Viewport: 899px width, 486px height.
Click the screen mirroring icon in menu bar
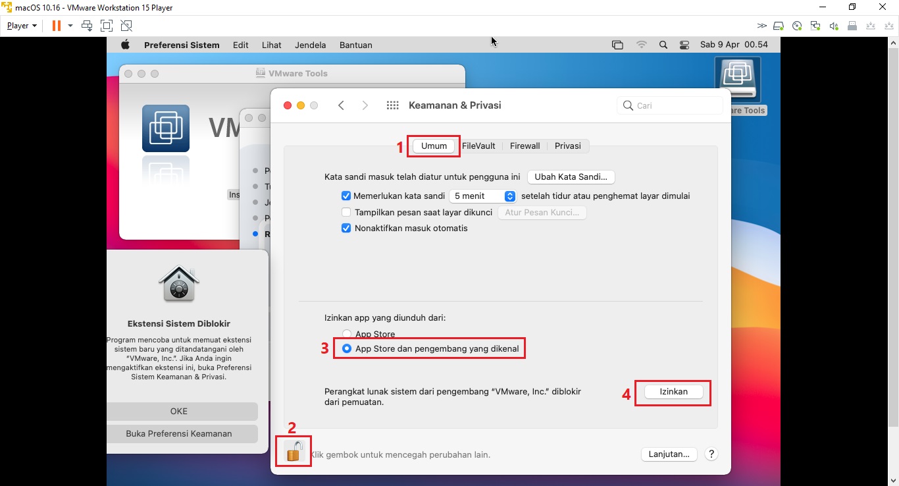click(x=617, y=45)
